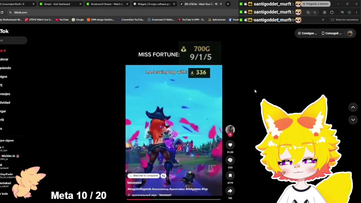Open the ATDHE Watch Live bookmark
This screenshot has height=203, width=361.
tap(39, 20)
